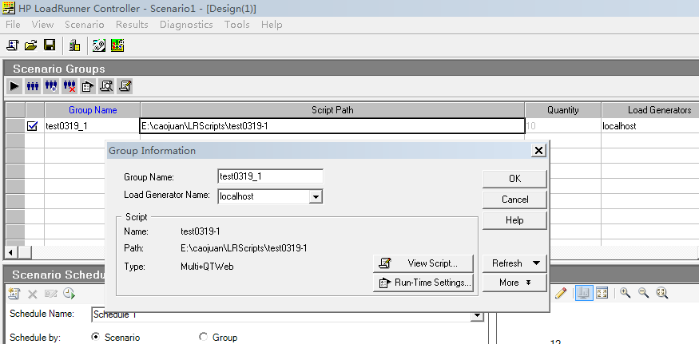Open the Scenario menu
Viewport: 699px width, 344px height.
pos(85,25)
